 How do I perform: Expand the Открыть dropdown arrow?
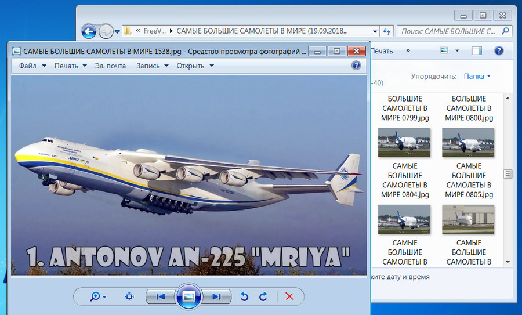212,66
